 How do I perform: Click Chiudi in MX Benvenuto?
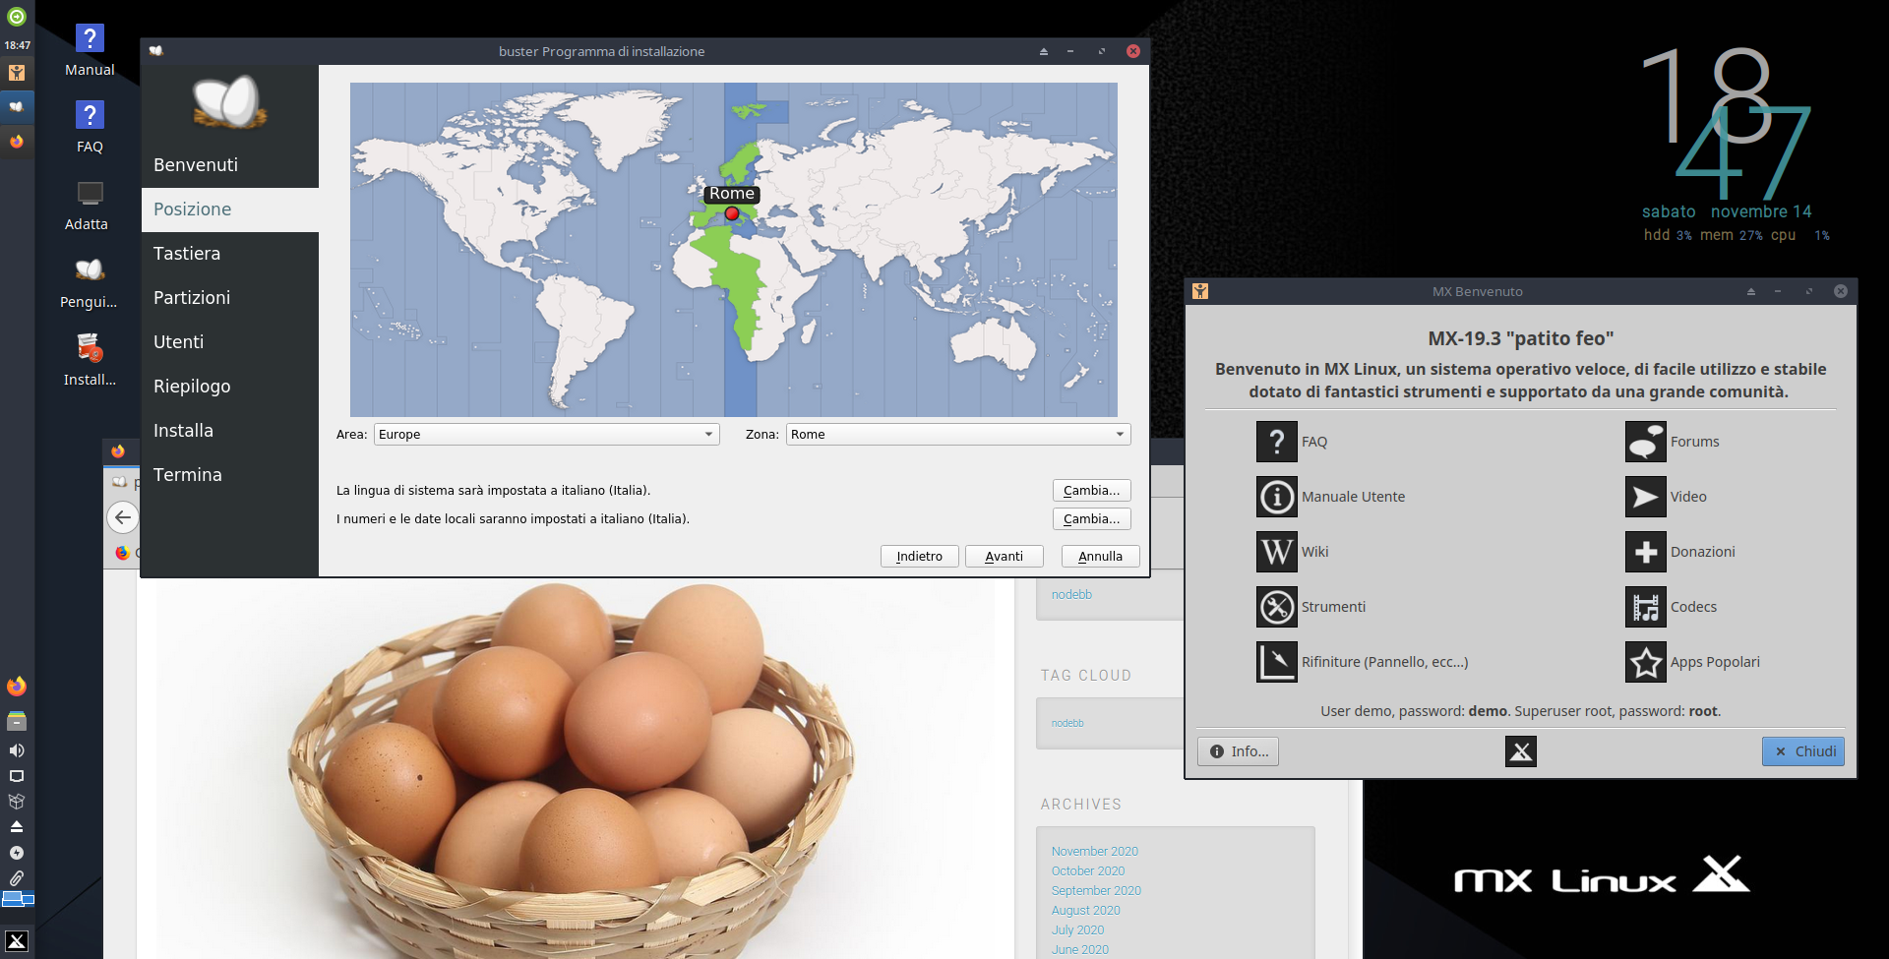(x=1803, y=751)
